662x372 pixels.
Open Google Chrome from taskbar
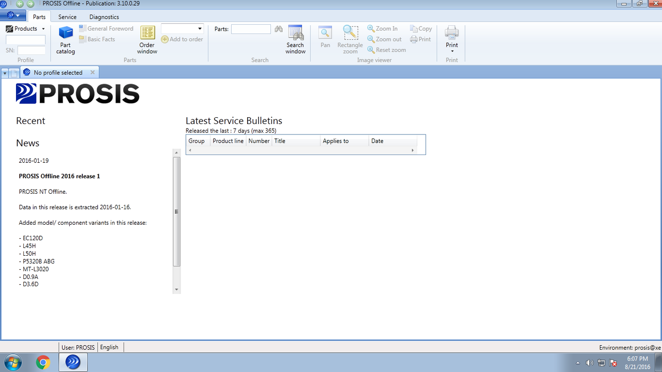(43, 362)
